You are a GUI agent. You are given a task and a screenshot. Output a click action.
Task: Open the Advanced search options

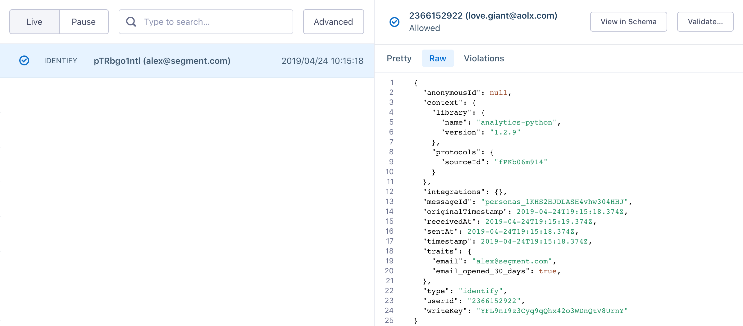(x=333, y=22)
